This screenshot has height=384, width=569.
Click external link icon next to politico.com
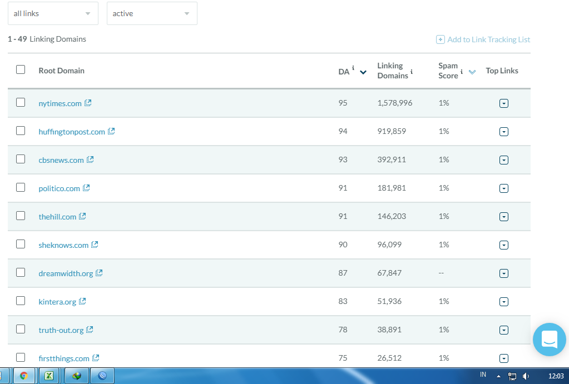(86, 188)
